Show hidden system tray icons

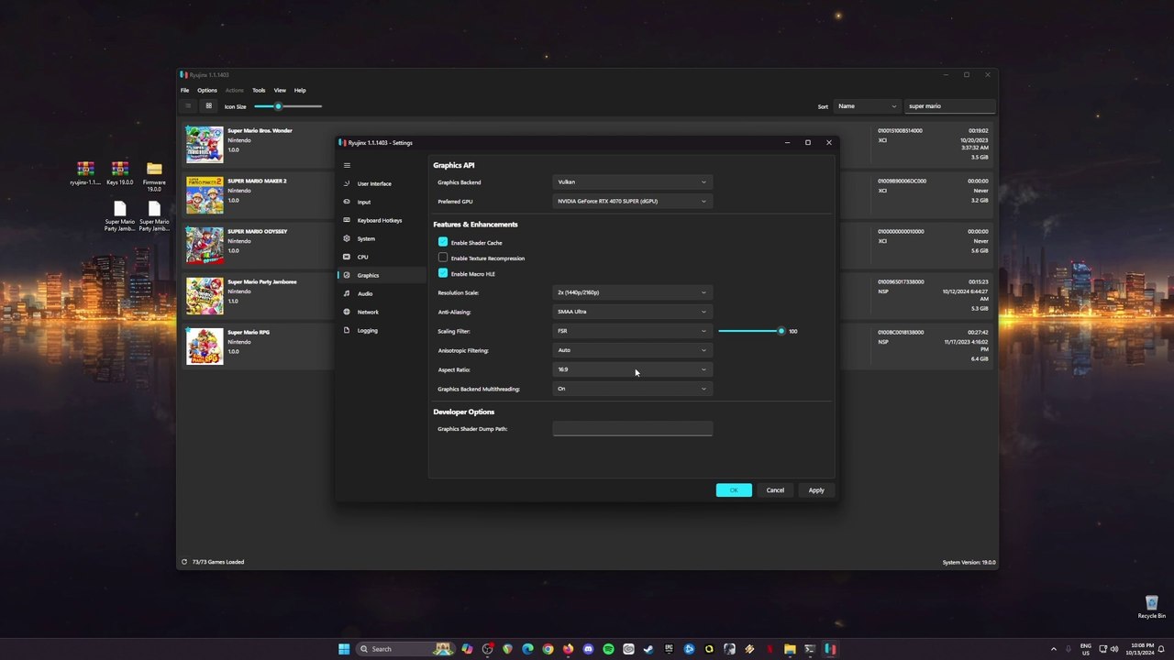tap(1054, 649)
